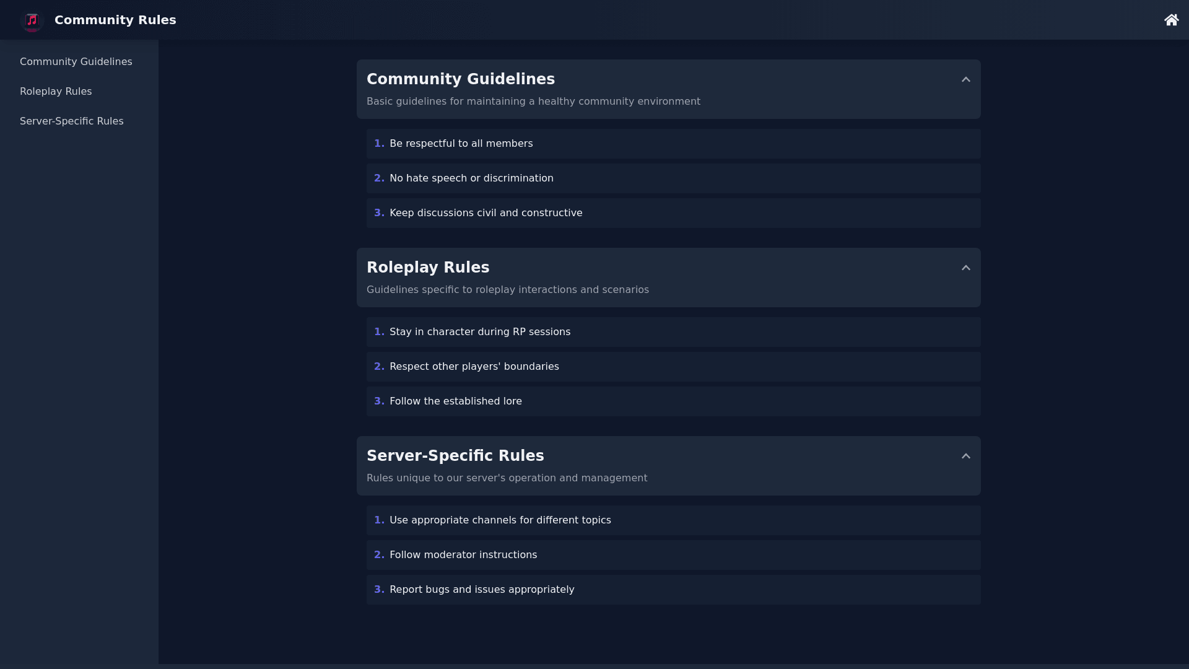Click the Community Rules header title
1189x669 pixels.
115,20
